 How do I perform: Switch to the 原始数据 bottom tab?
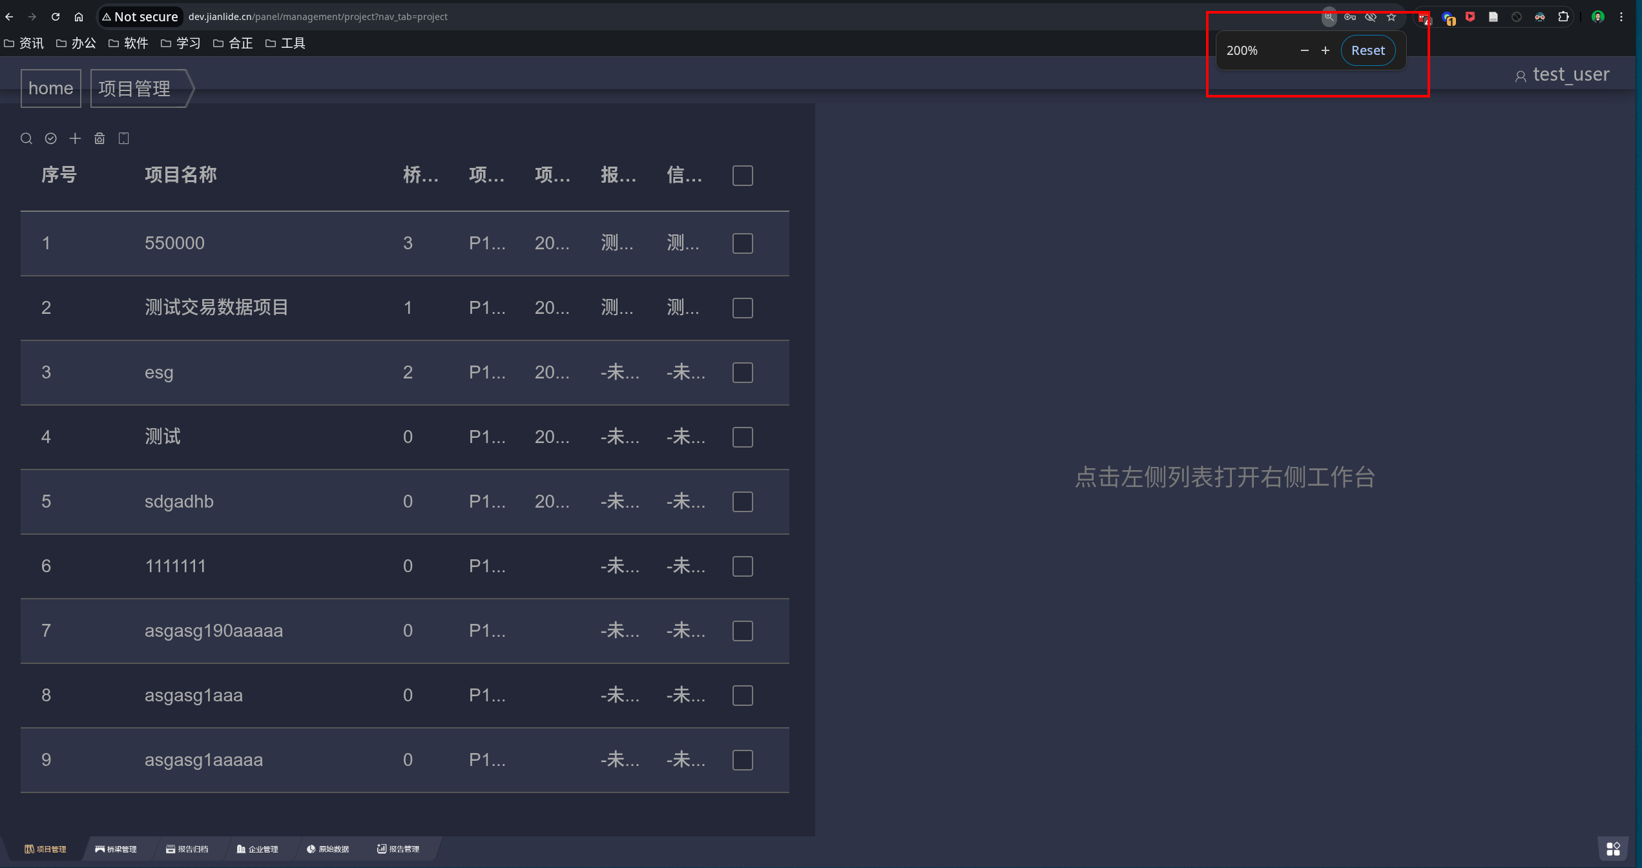[x=328, y=849]
